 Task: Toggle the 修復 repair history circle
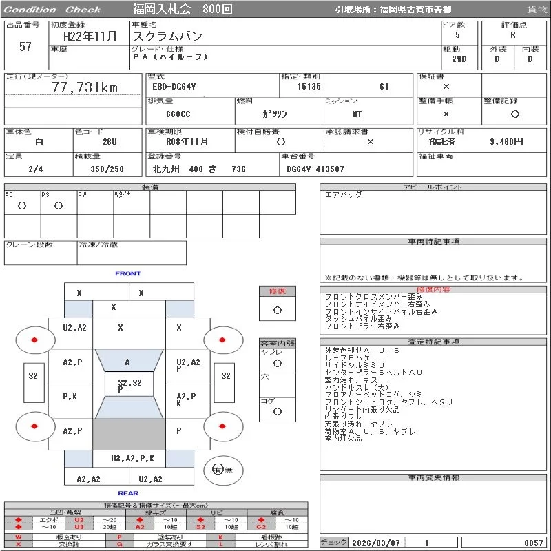click(278, 310)
